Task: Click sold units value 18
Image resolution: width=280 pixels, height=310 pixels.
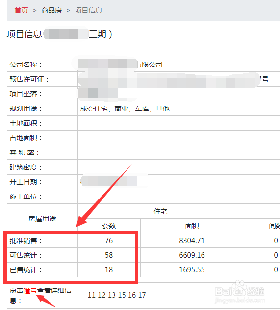Action: point(109,270)
